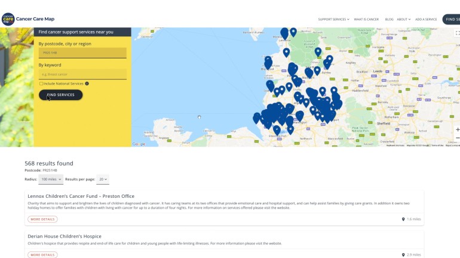The height and width of the screenshot is (258, 460).
Task: Open Derian House Children's Hospice More Details
Action: 42,255
